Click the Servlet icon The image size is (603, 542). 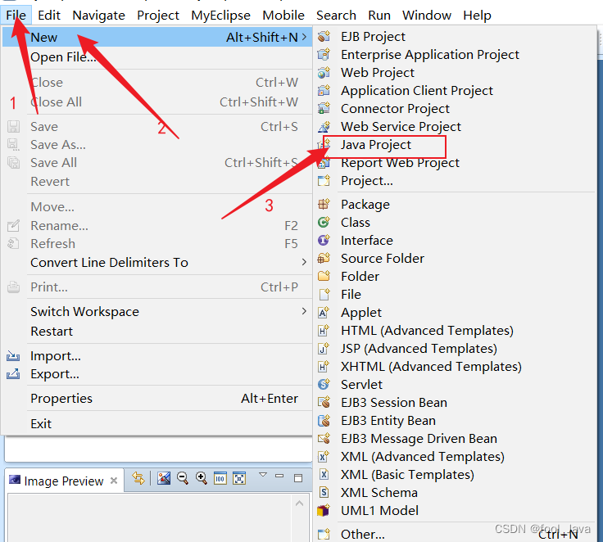pyautogui.click(x=324, y=385)
